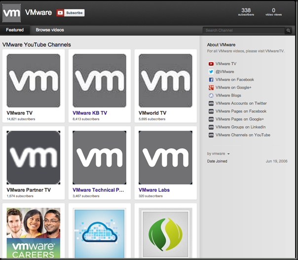Open the @VMware Twitter link
The image size is (298, 260).
(x=224, y=72)
